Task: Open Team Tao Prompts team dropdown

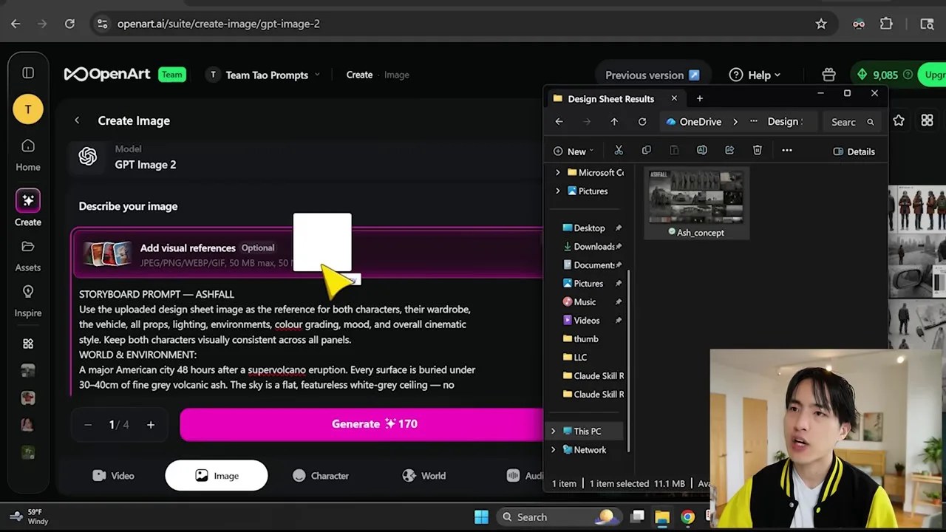Action: click(263, 75)
